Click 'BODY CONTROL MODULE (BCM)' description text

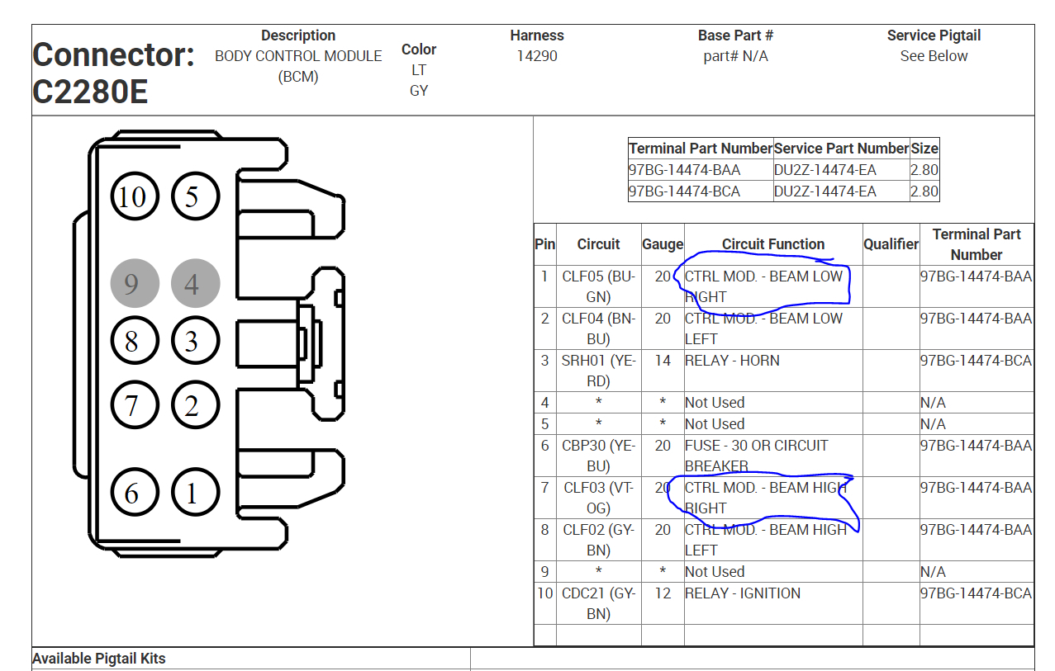[298, 66]
